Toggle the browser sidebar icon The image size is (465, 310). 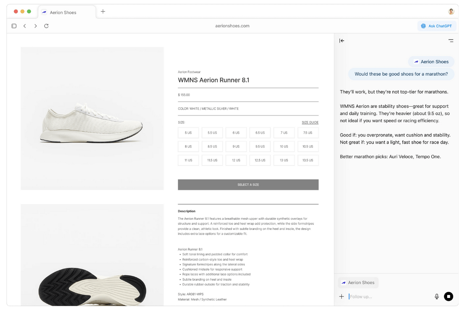(x=14, y=26)
